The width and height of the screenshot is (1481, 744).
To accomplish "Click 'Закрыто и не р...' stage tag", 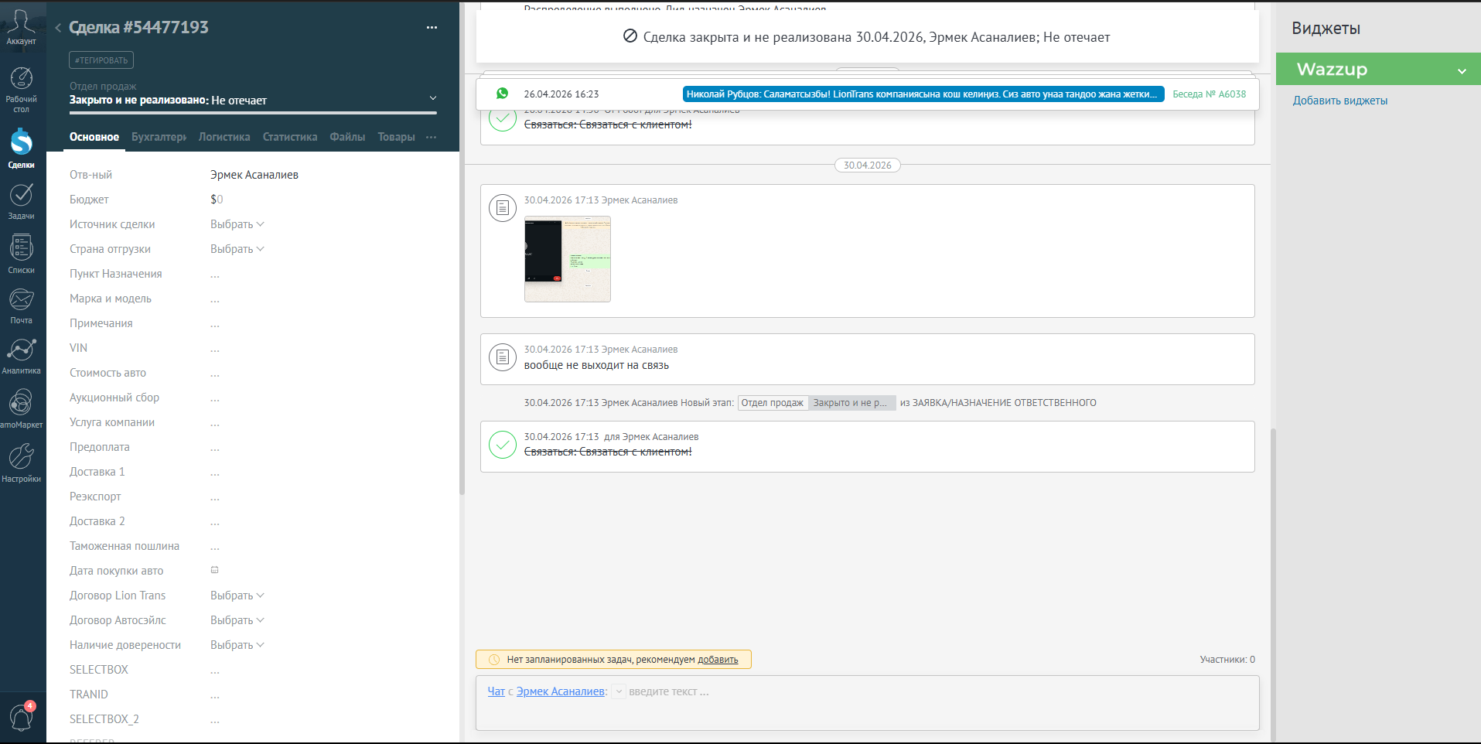I will [x=851, y=403].
